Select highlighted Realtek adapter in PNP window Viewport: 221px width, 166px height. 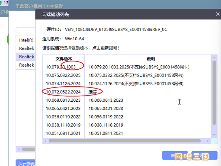[26, 57]
